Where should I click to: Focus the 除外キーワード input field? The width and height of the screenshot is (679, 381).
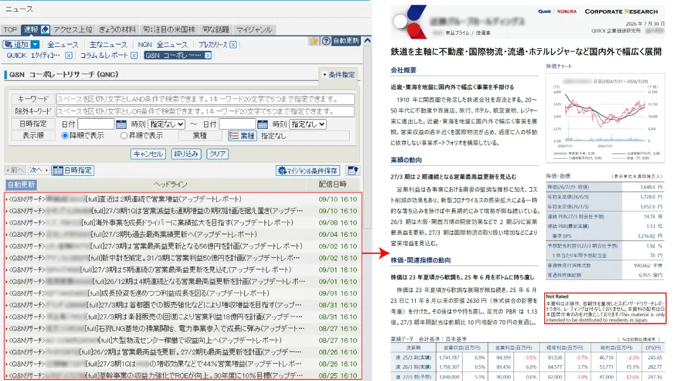(205, 111)
